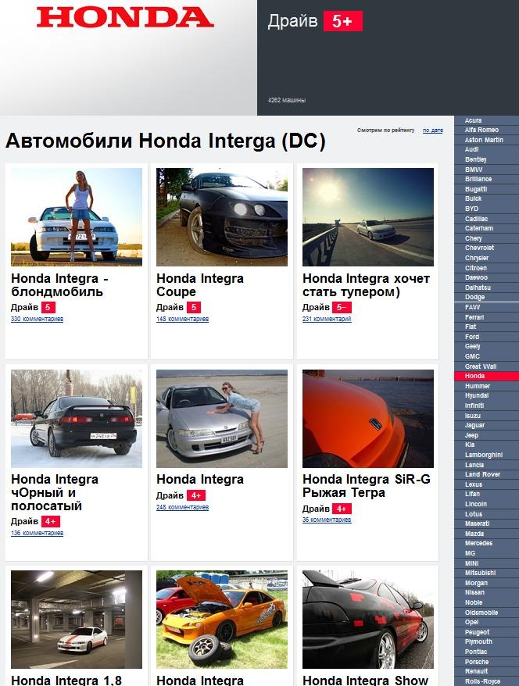This screenshot has height=686, width=519.
Task: Open the 231 комментарий link
Action: [x=327, y=319]
